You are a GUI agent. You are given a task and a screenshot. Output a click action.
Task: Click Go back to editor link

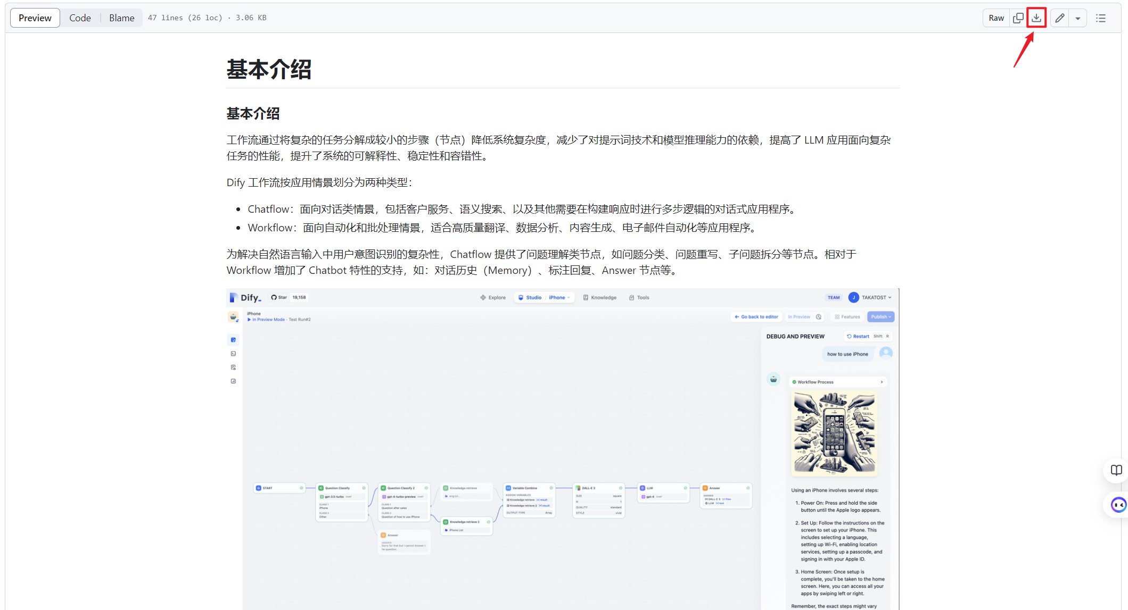[x=756, y=317]
